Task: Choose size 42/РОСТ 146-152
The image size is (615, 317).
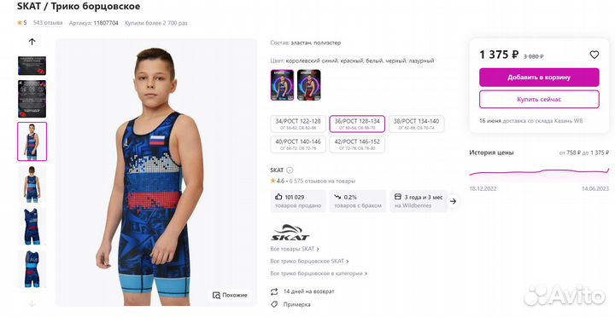Action: point(357,144)
